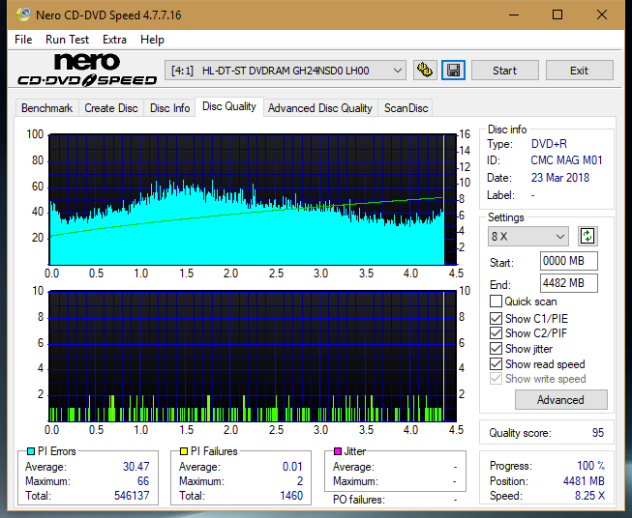Image resolution: width=632 pixels, height=518 pixels.
Task: Switch to the Benchmark tab
Action: point(47,108)
